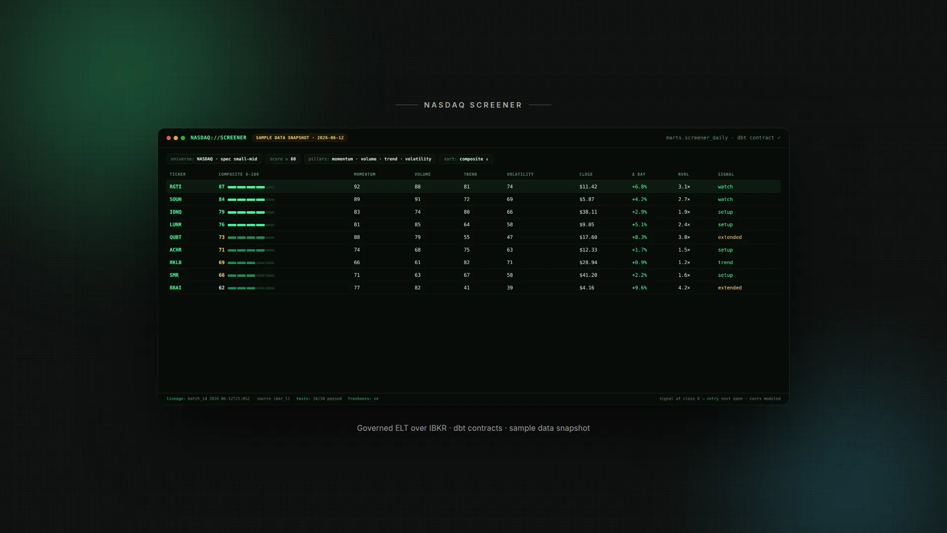Open the pillars filter chip
Image resolution: width=947 pixels, height=533 pixels.
coord(370,159)
